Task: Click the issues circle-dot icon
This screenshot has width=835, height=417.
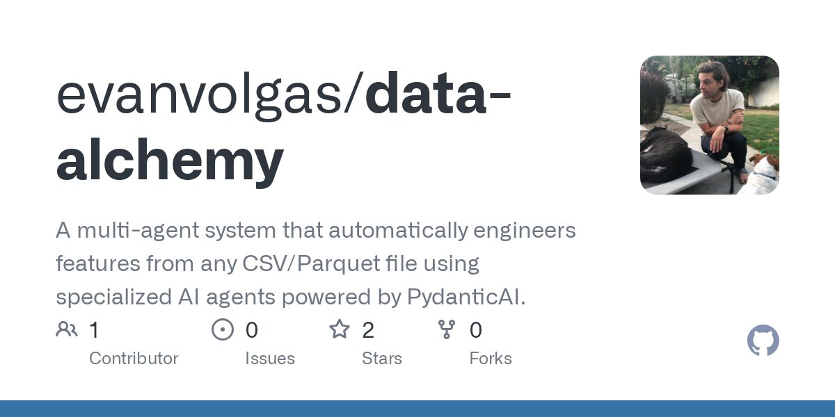Action: click(223, 329)
